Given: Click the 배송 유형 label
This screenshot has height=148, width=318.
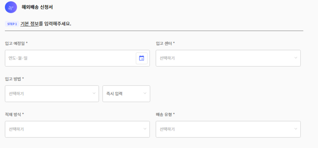Looking at the screenshot, I should [x=165, y=114].
